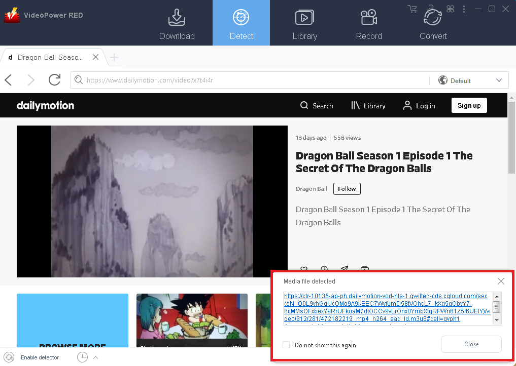
Task: Open the three-dot menu
Action: tap(464, 9)
